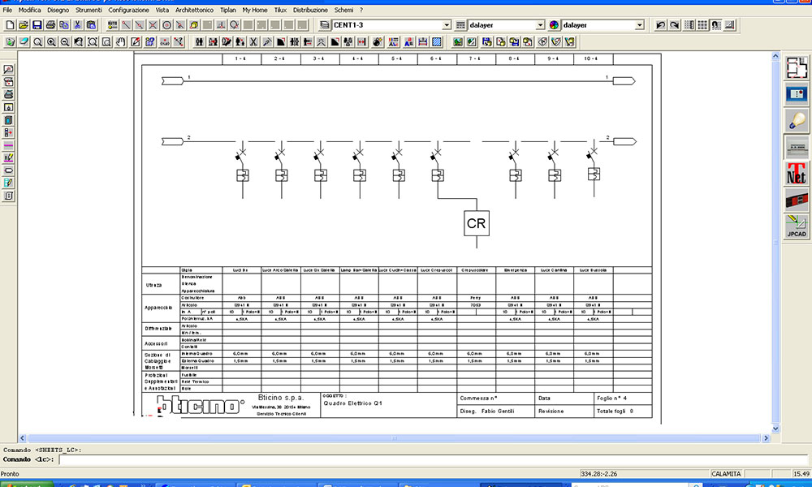Image resolution: width=812 pixels, height=487 pixels.
Task: Open the linetype dalayer dropdown
Action: tap(541, 25)
